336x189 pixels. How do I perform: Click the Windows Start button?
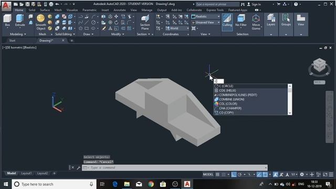tap(6, 184)
